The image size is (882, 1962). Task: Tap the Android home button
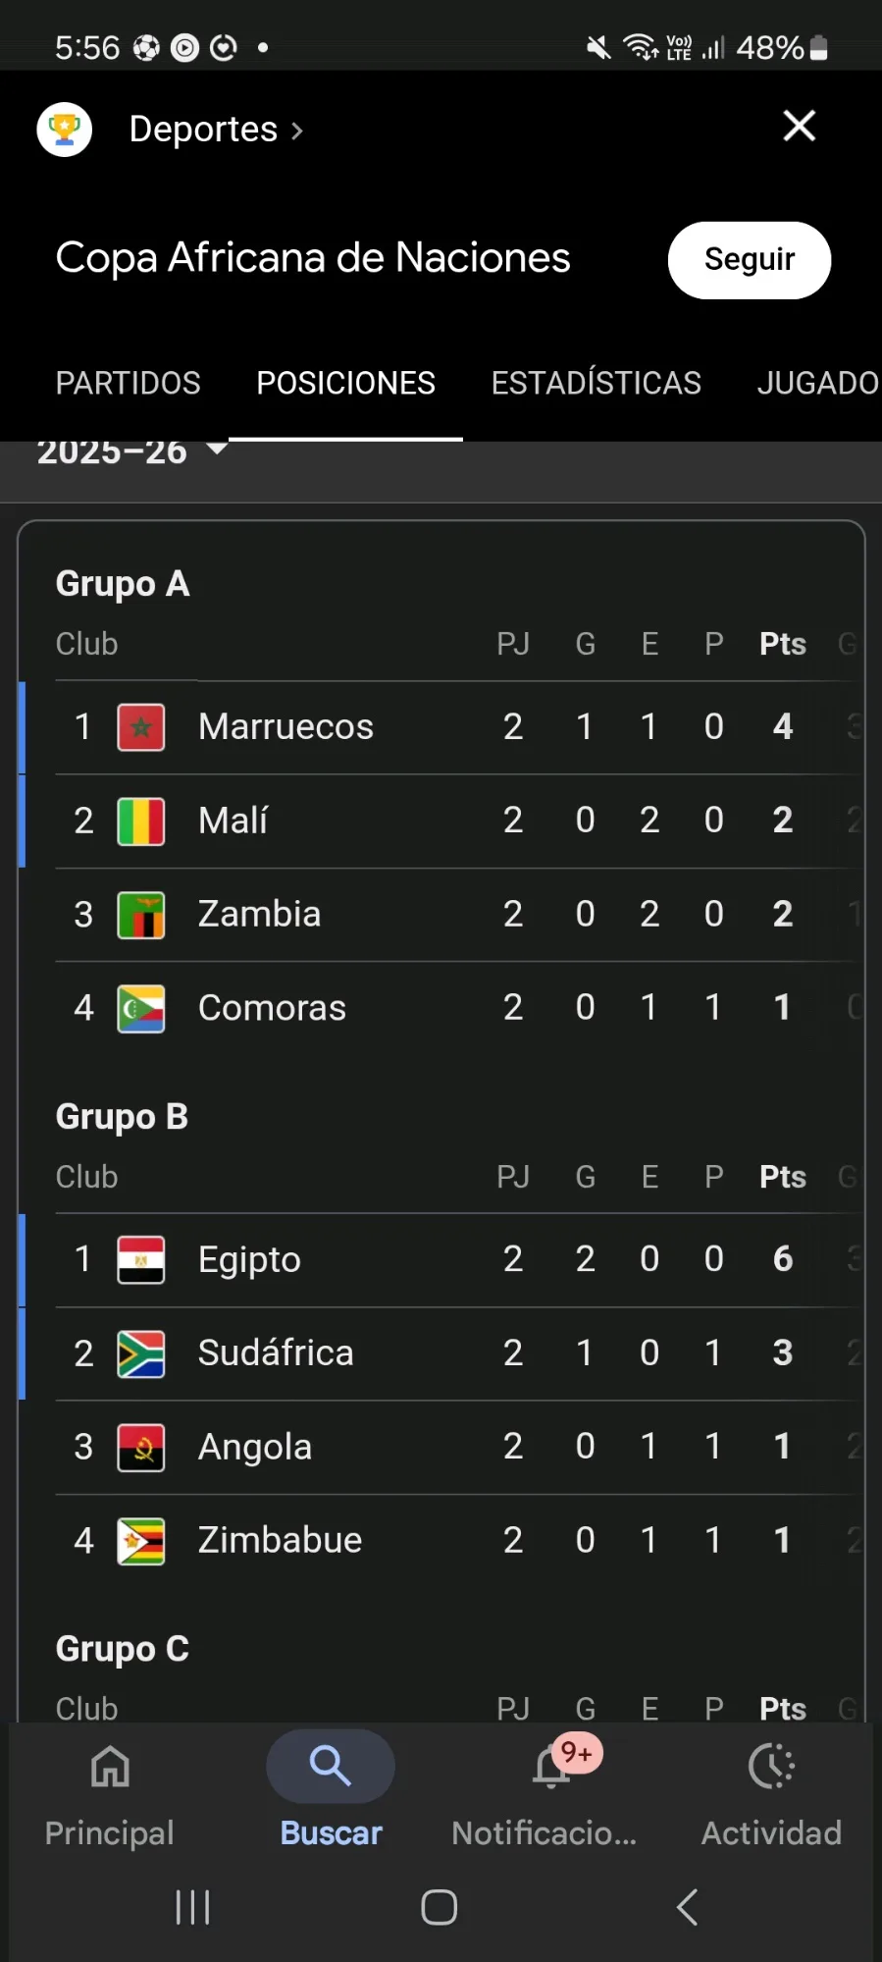point(439,1907)
